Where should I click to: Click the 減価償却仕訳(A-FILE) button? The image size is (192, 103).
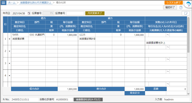click(x=88, y=100)
